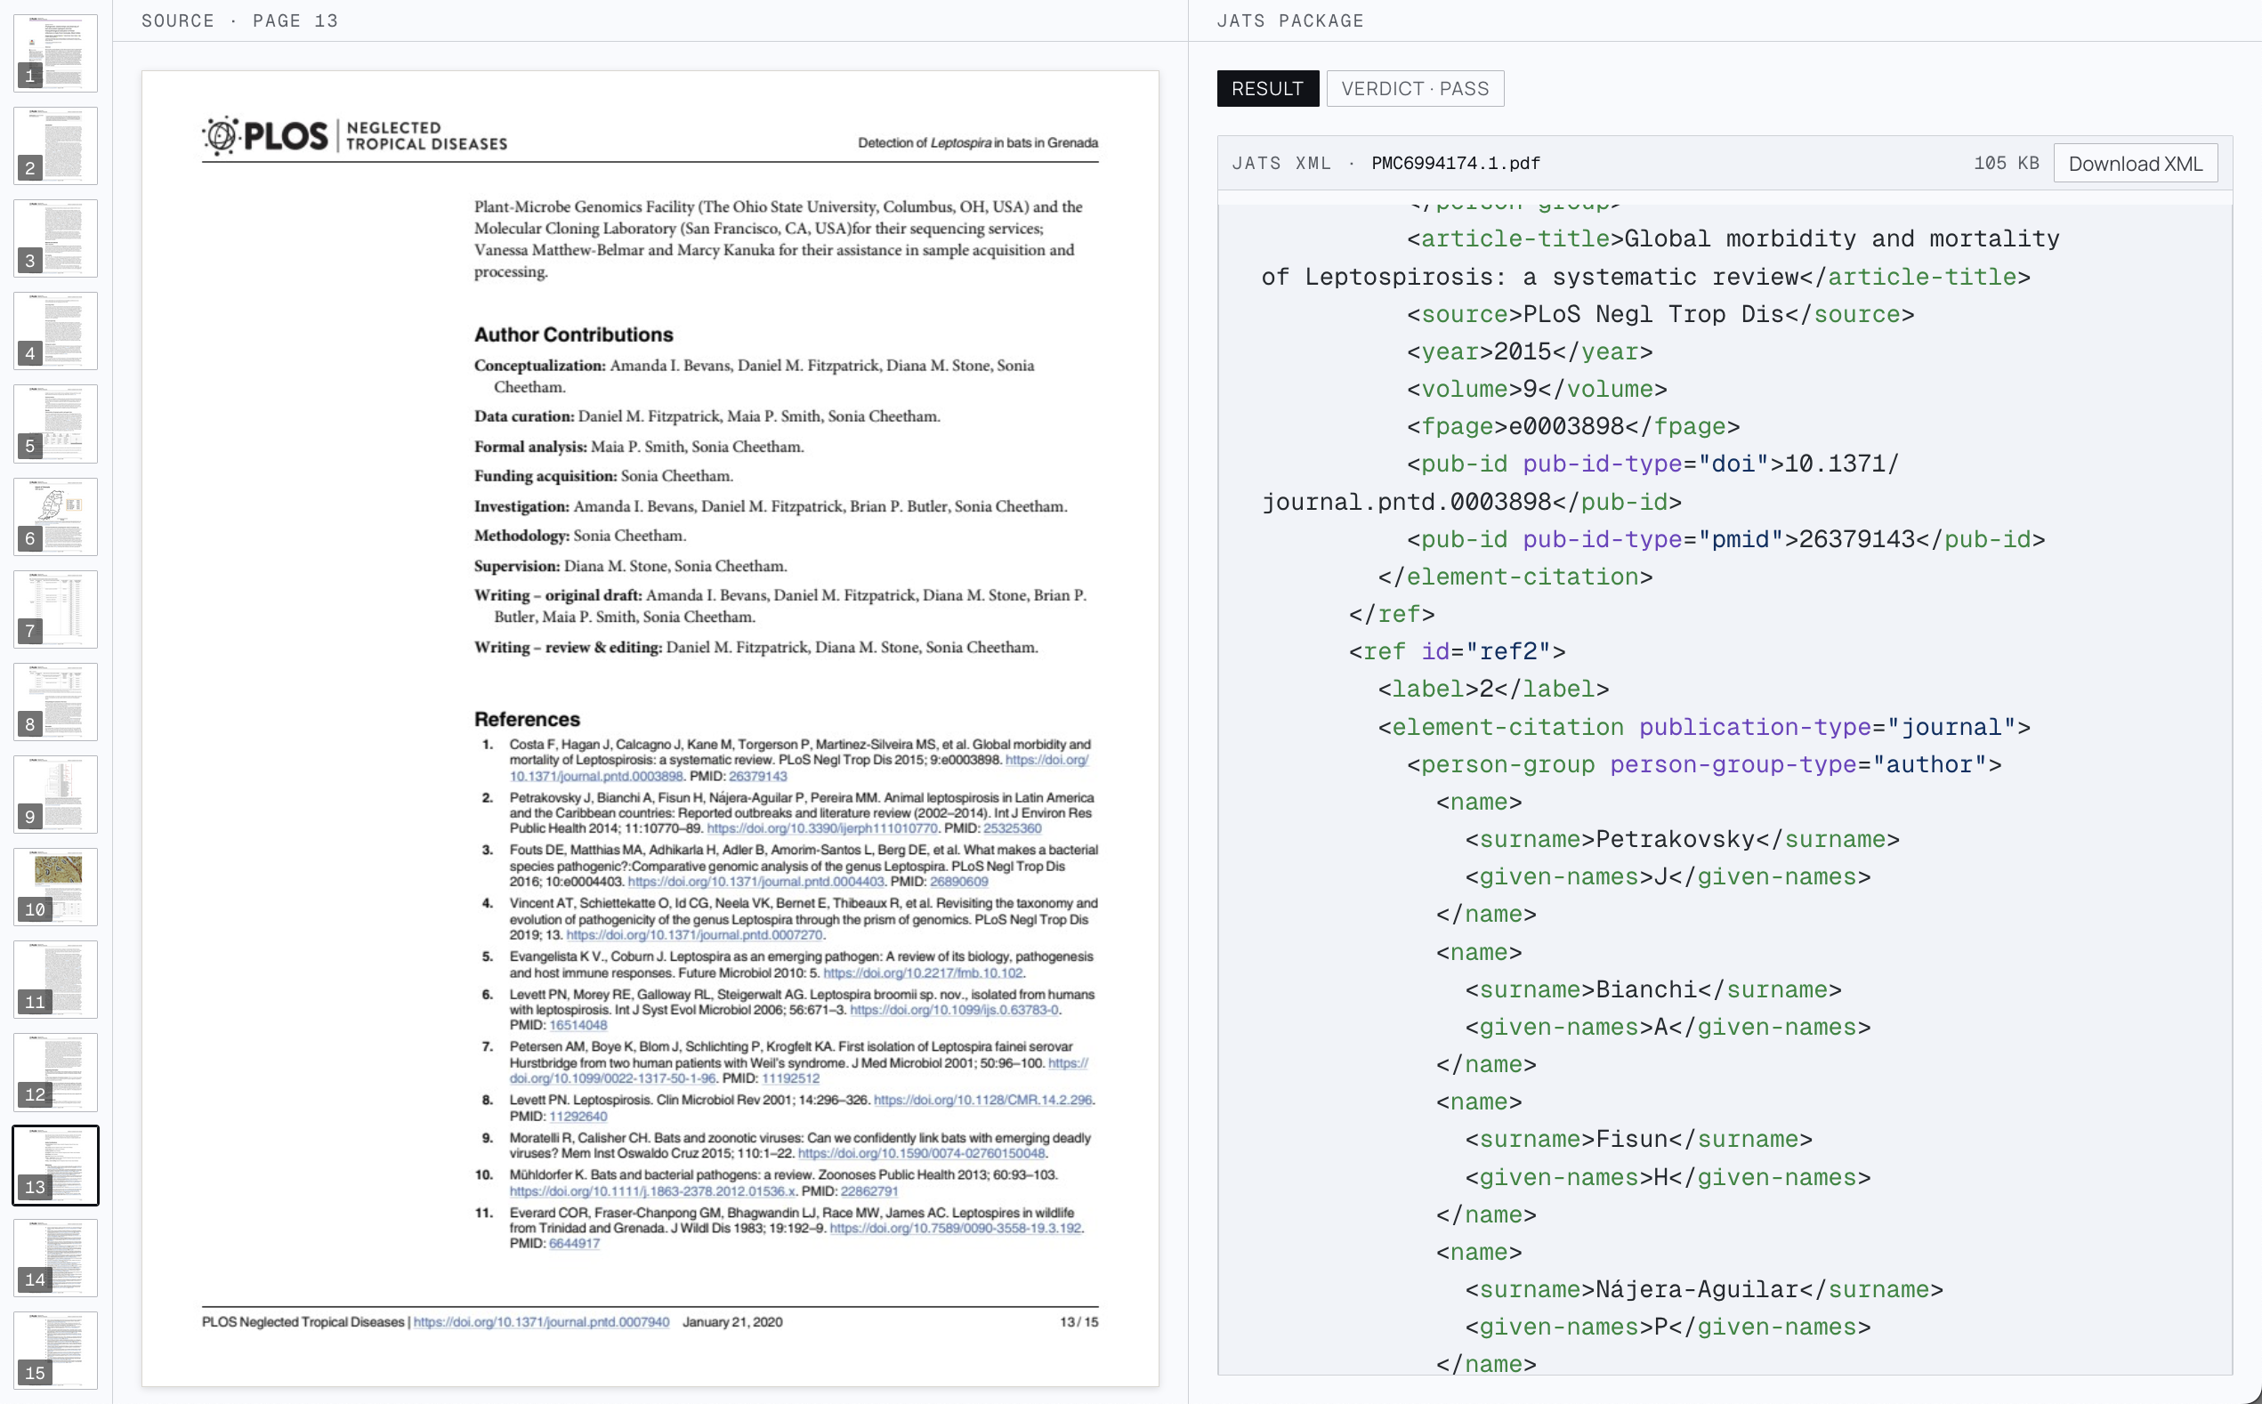Open page 15 thumbnail

(56, 1350)
